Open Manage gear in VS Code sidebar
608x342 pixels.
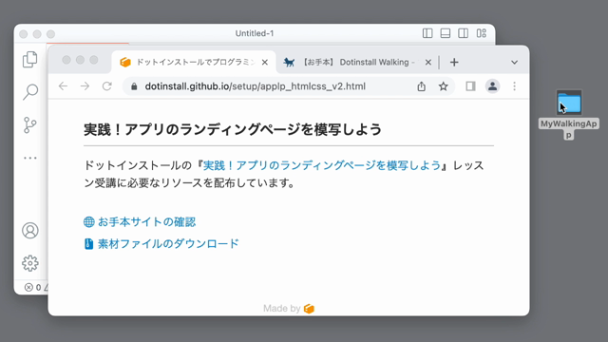pyautogui.click(x=29, y=263)
